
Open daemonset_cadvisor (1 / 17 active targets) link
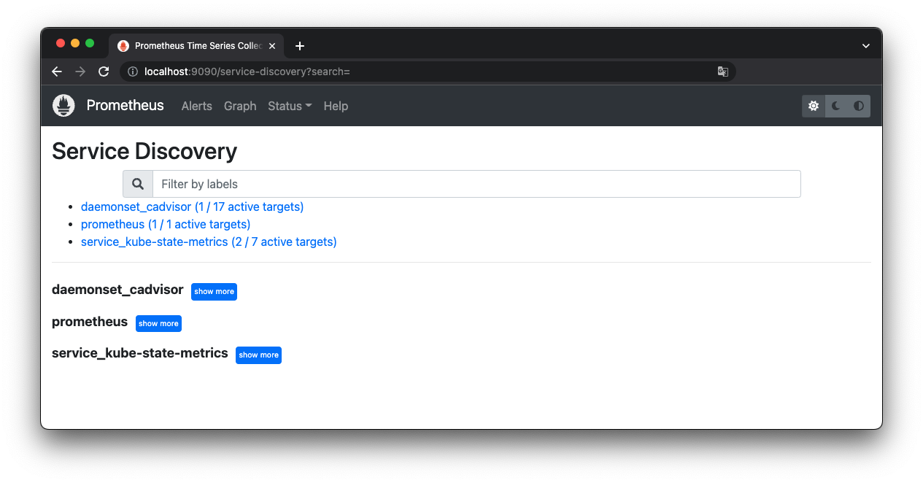[x=193, y=207]
